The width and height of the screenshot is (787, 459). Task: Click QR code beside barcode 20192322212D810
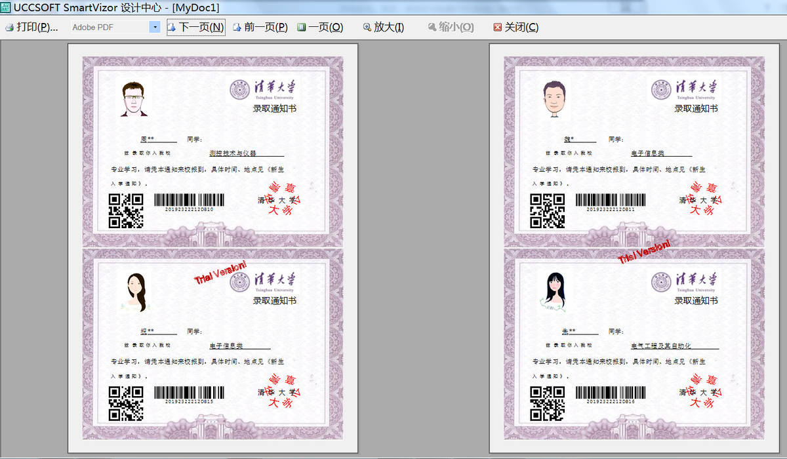click(x=125, y=210)
